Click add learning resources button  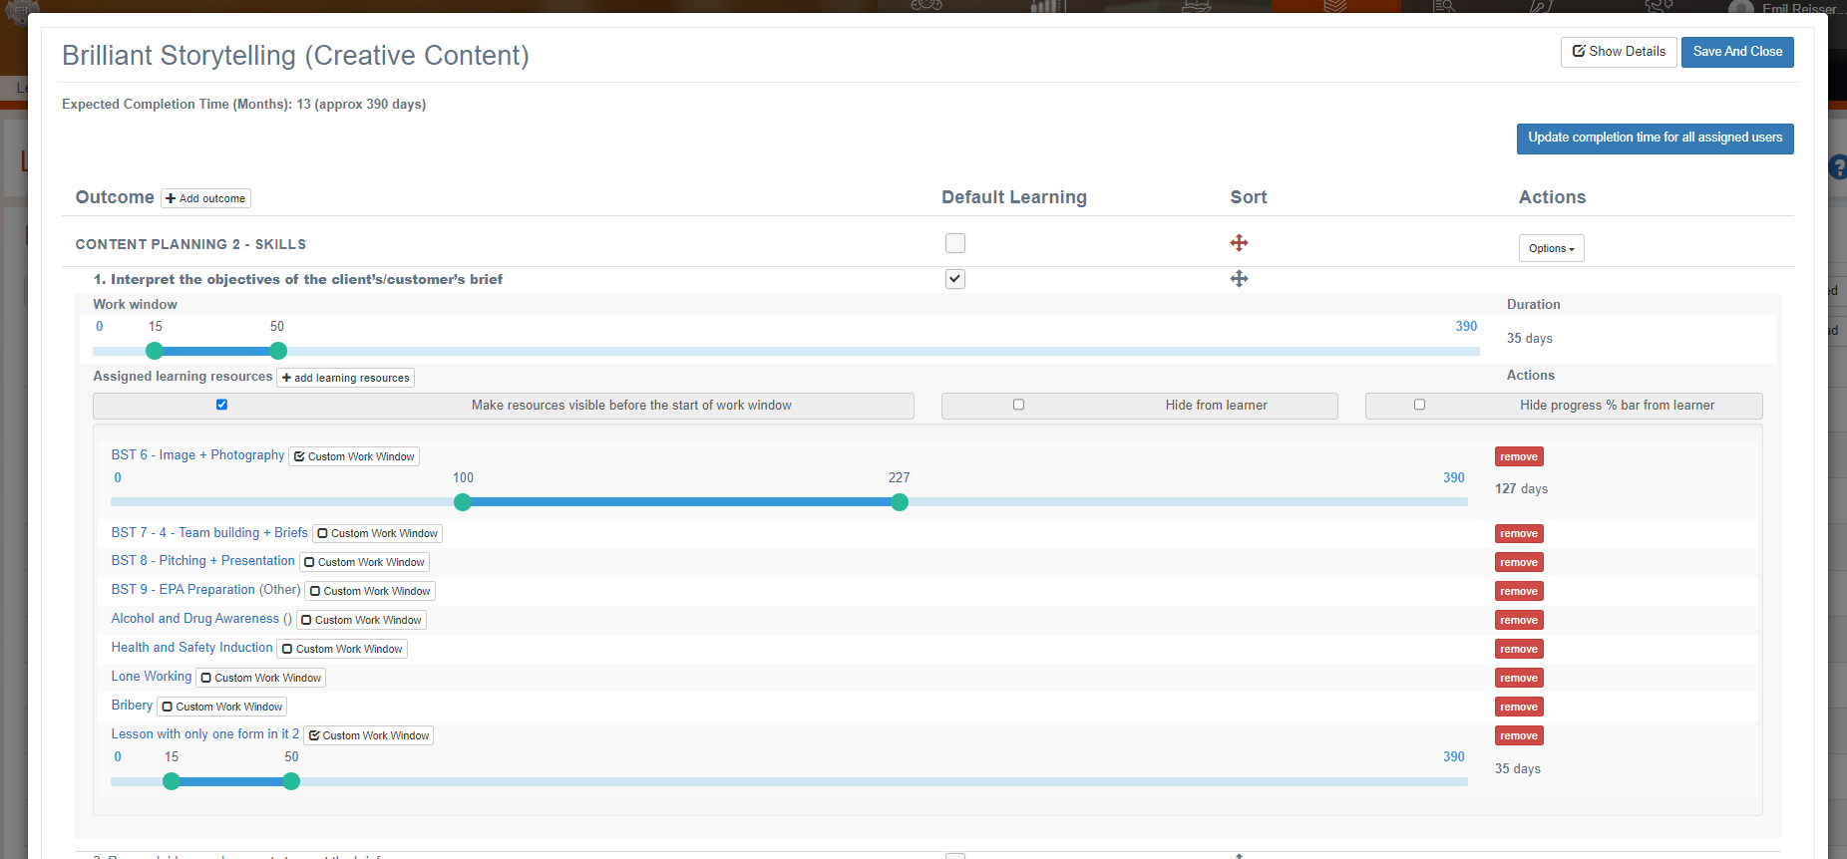pos(346,378)
